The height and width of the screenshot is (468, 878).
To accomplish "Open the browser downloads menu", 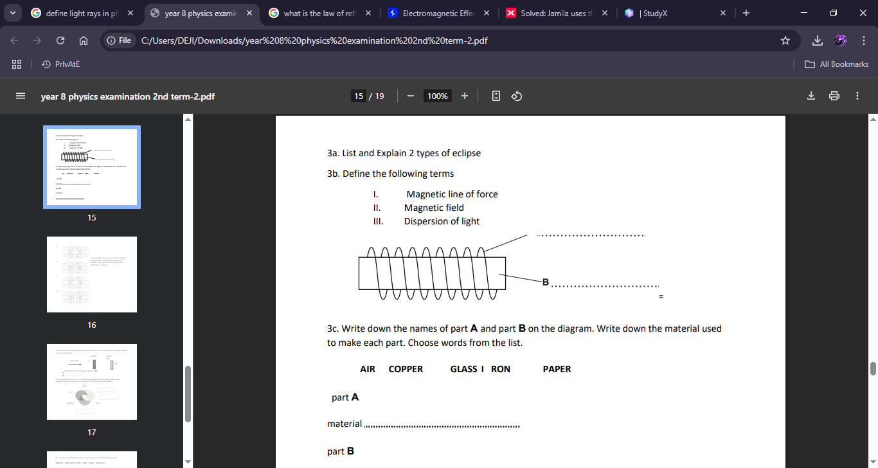I will (818, 40).
